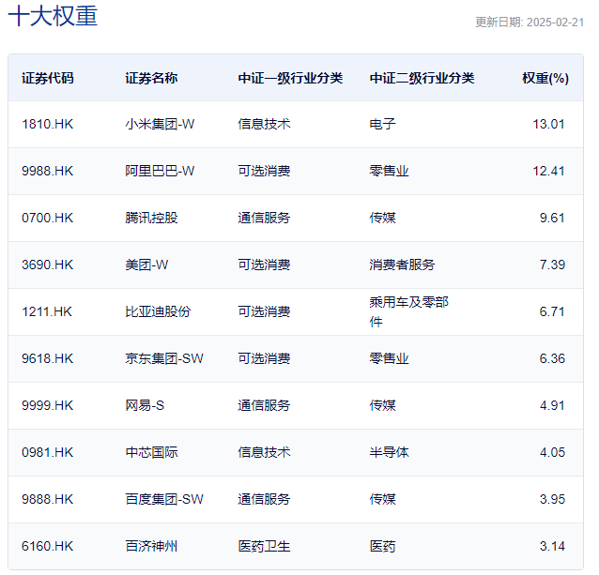Viewport: 599px width, 575px height.
Task: Click weight value 3.95
Action: click(552, 499)
